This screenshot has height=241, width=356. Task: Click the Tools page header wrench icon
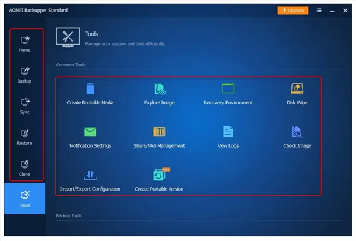(68, 37)
